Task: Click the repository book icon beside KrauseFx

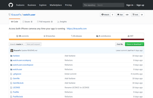Action: pos(10,14)
